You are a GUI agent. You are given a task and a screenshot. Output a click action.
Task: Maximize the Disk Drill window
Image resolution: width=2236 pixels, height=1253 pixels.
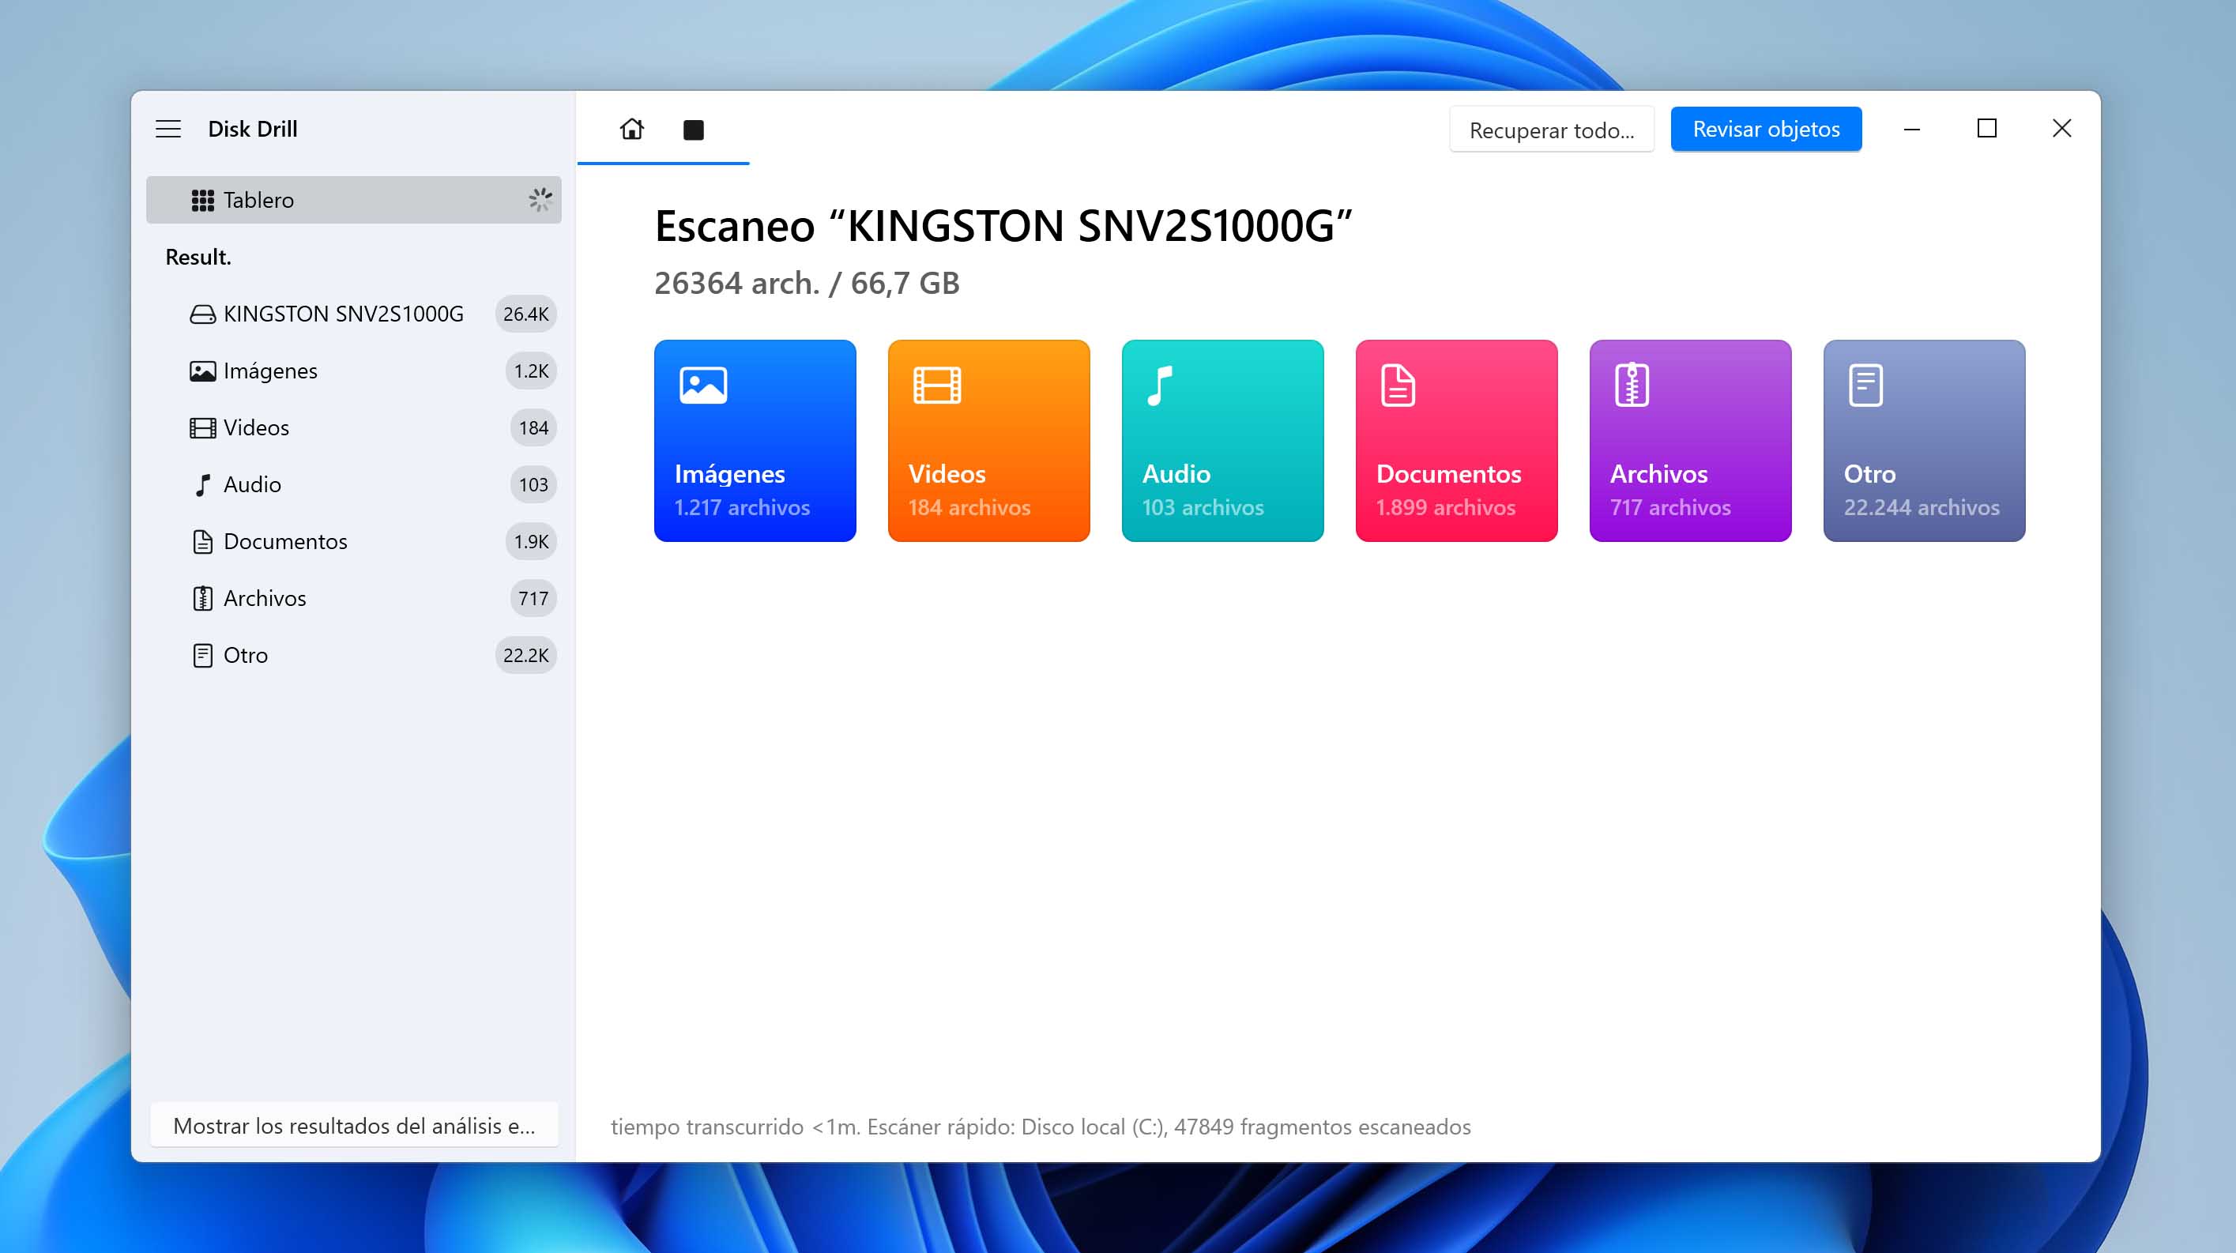1987,130
